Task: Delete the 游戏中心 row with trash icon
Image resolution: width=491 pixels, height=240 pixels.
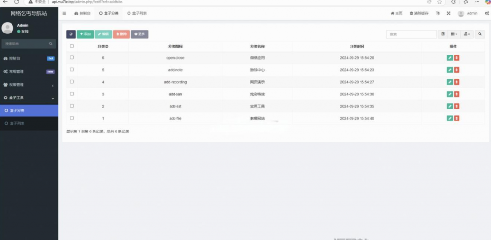Action: 456,70
